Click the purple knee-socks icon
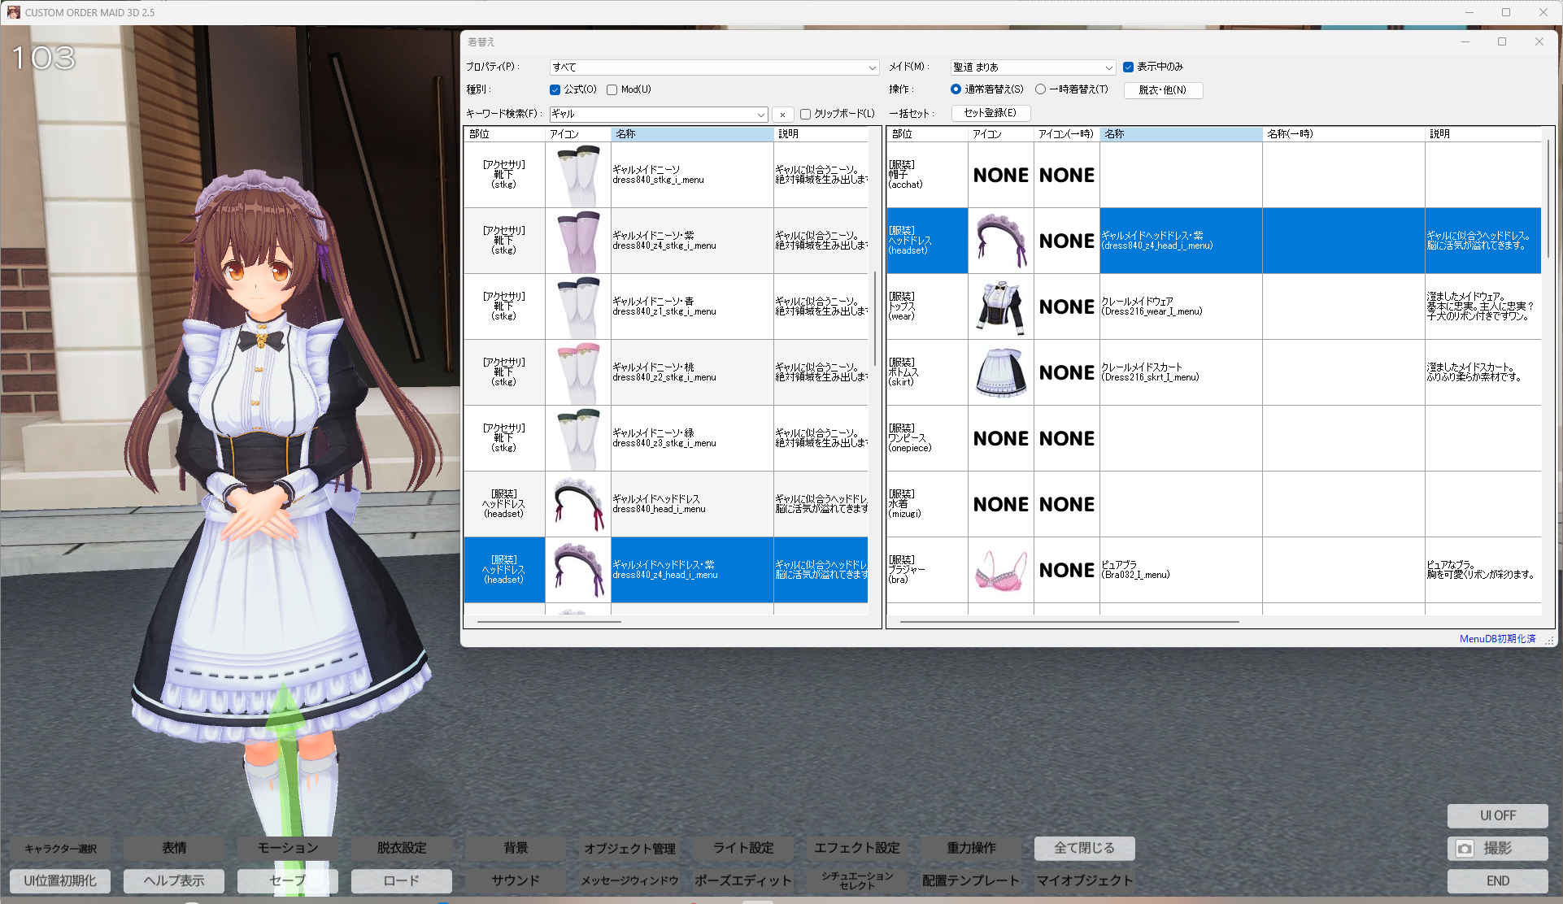This screenshot has height=904, width=1563. 577,241
